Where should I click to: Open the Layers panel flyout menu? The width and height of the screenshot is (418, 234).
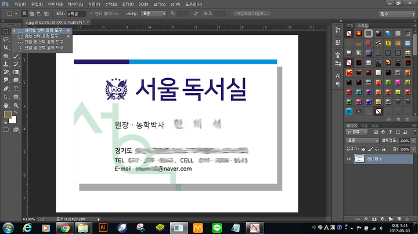click(415, 125)
